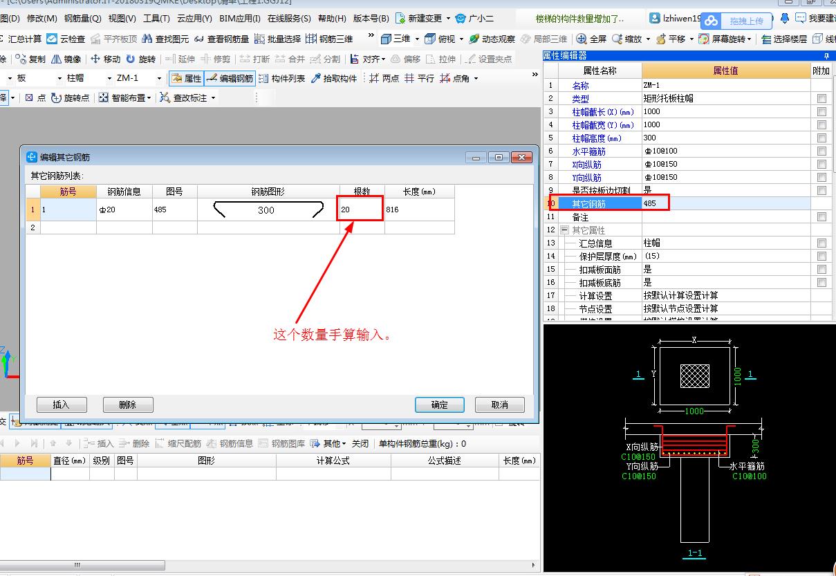Click the 复制 copy tool

(x=31, y=59)
